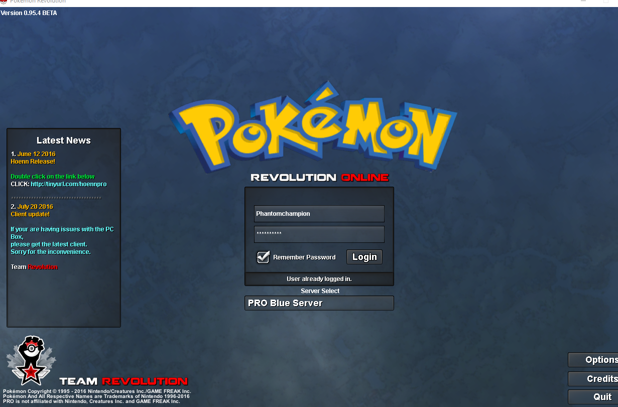Click the Quit button
The image size is (618, 407).
point(593,397)
